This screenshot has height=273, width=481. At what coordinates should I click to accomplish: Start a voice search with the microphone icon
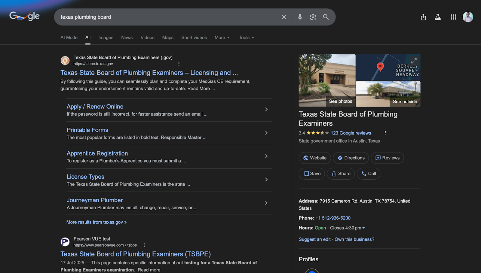pos(300,17)
